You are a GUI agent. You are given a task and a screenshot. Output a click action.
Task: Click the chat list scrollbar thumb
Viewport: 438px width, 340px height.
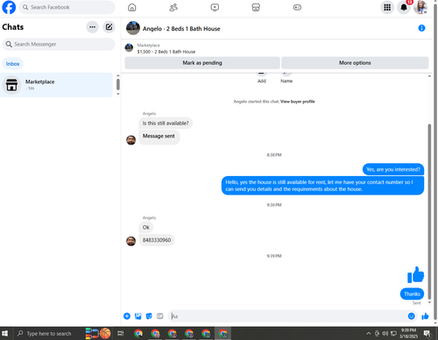[118, 84]
